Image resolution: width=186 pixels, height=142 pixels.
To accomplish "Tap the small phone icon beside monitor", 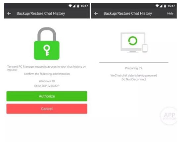I will (145, 48).
